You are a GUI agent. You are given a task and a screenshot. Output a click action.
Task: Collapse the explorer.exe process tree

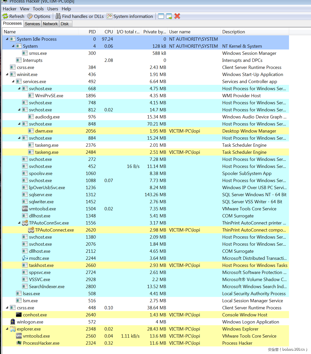[x=7, y=329]
